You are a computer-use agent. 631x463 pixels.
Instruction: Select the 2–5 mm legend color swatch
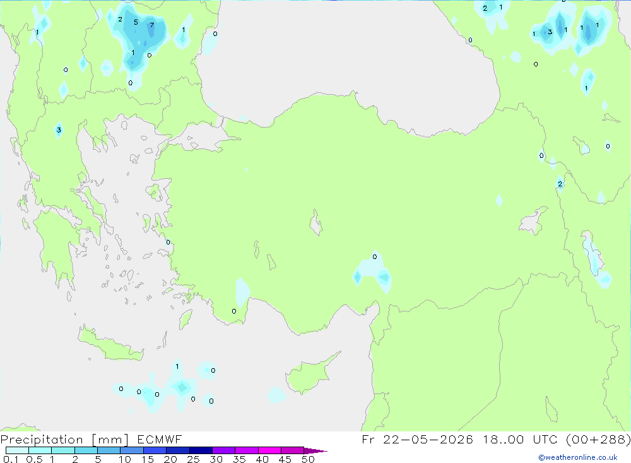86,450
